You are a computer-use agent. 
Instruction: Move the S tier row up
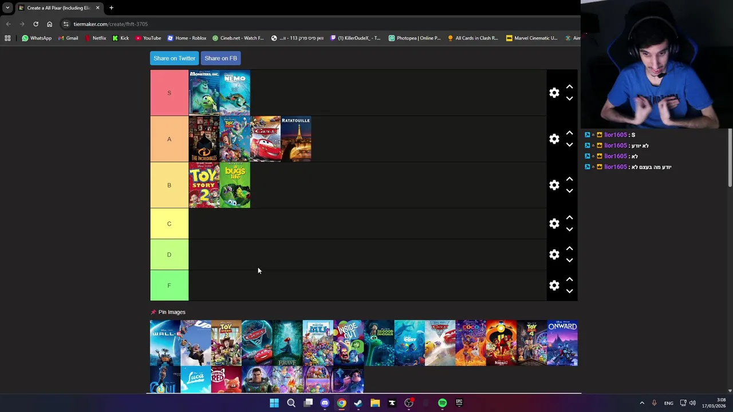(x=569, y=87)
